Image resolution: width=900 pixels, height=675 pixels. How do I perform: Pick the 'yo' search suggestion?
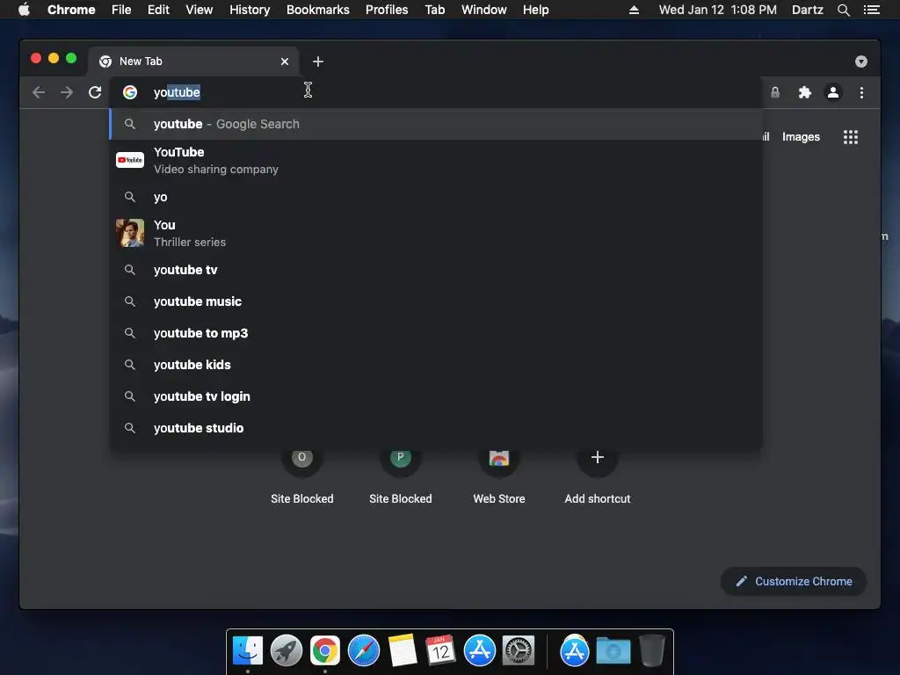click(x=436, y=197)
